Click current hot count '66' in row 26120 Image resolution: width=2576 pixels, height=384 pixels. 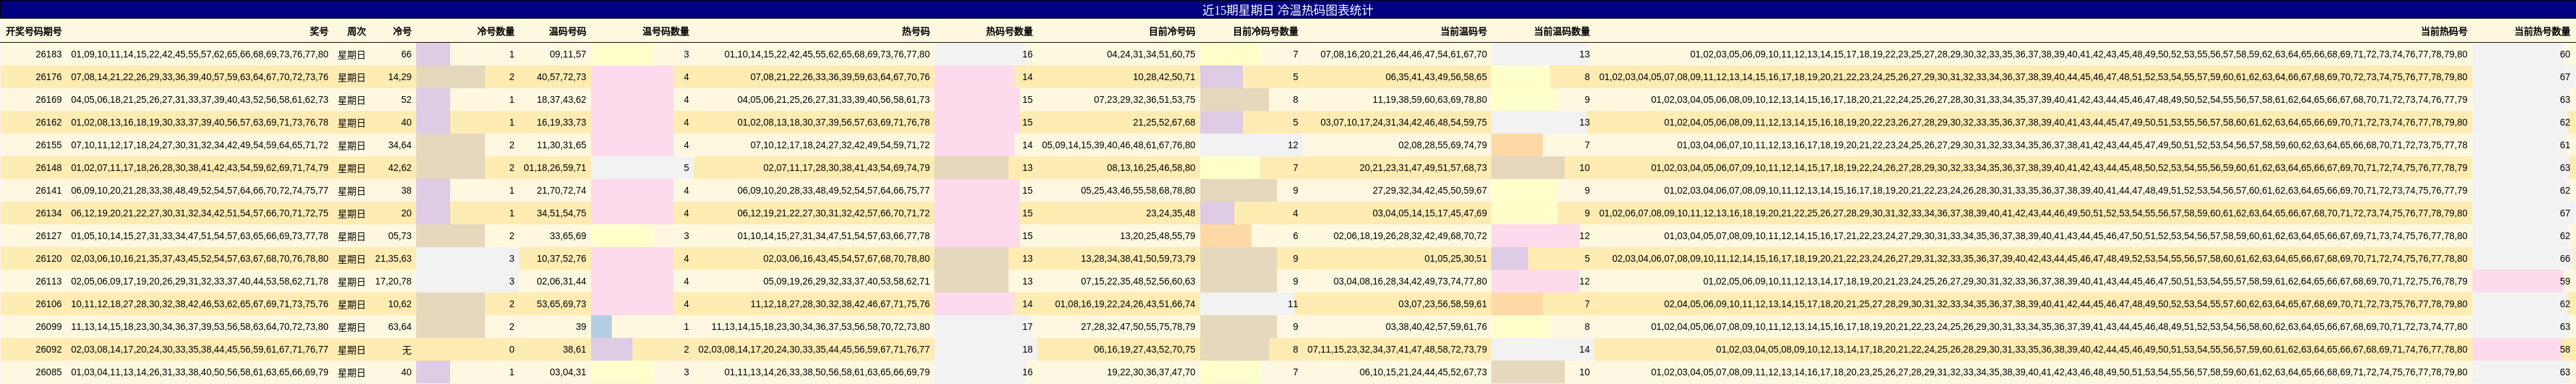pos(2565,259)
